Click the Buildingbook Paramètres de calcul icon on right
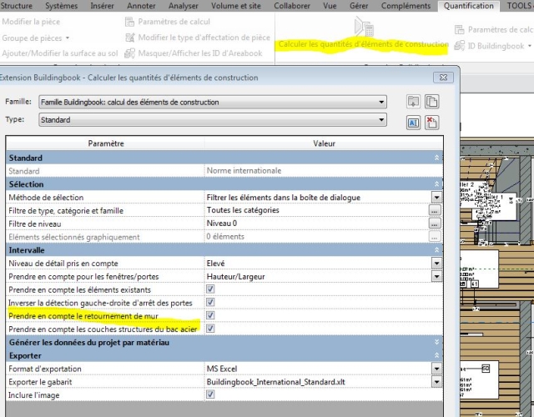534x417 pixels. (x=460, y=30)
